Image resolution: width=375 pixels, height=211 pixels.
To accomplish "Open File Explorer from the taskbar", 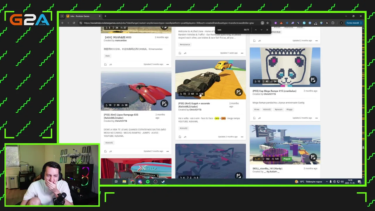I will click(x=124, y=182).
